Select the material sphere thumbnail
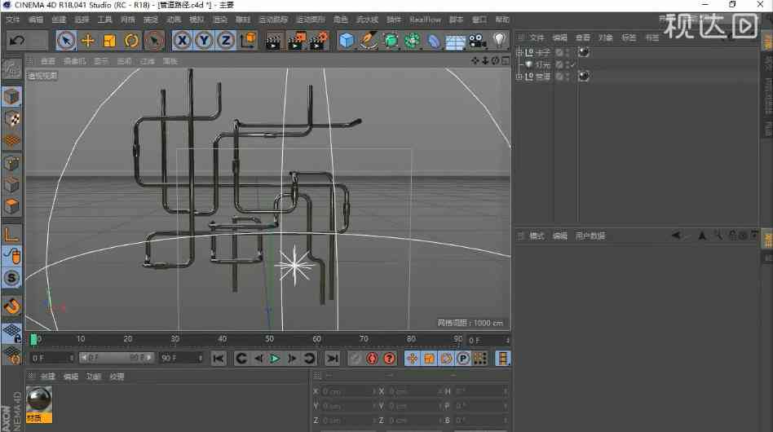 point(39,399)
